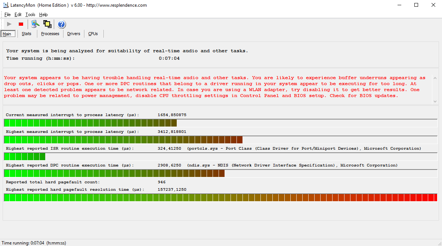
Task: Click the LatencyMon app icon in title bar
Action: [x=6, y=5]
